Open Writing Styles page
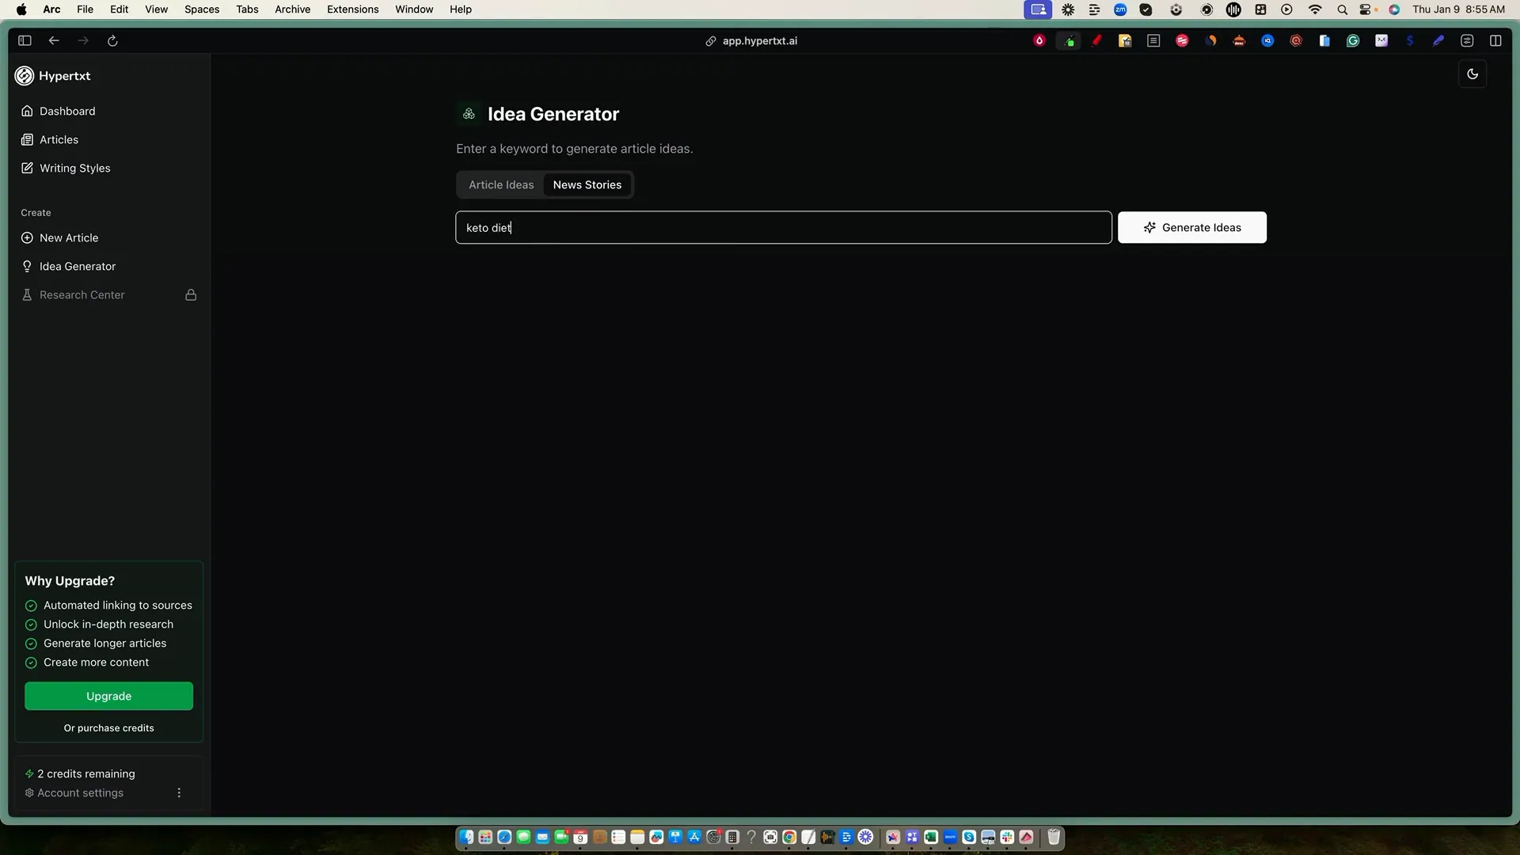Image resolution: width=1520 pixels, height=855 pixels. (74, 169)
